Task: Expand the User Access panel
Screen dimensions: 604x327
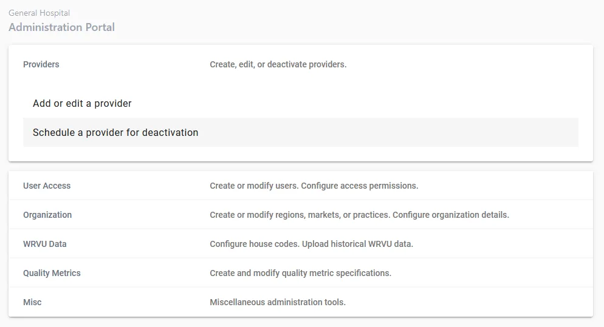Action: 47,186
